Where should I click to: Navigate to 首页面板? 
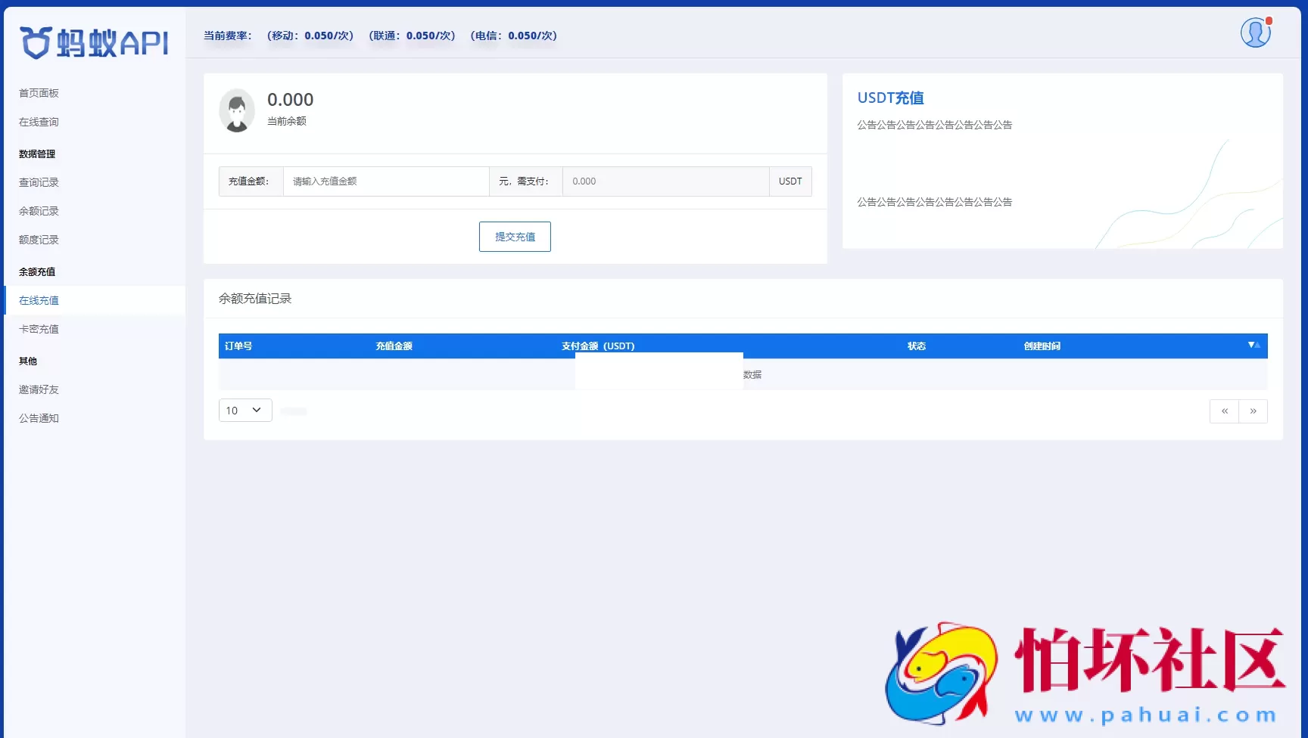coord(39,92)
